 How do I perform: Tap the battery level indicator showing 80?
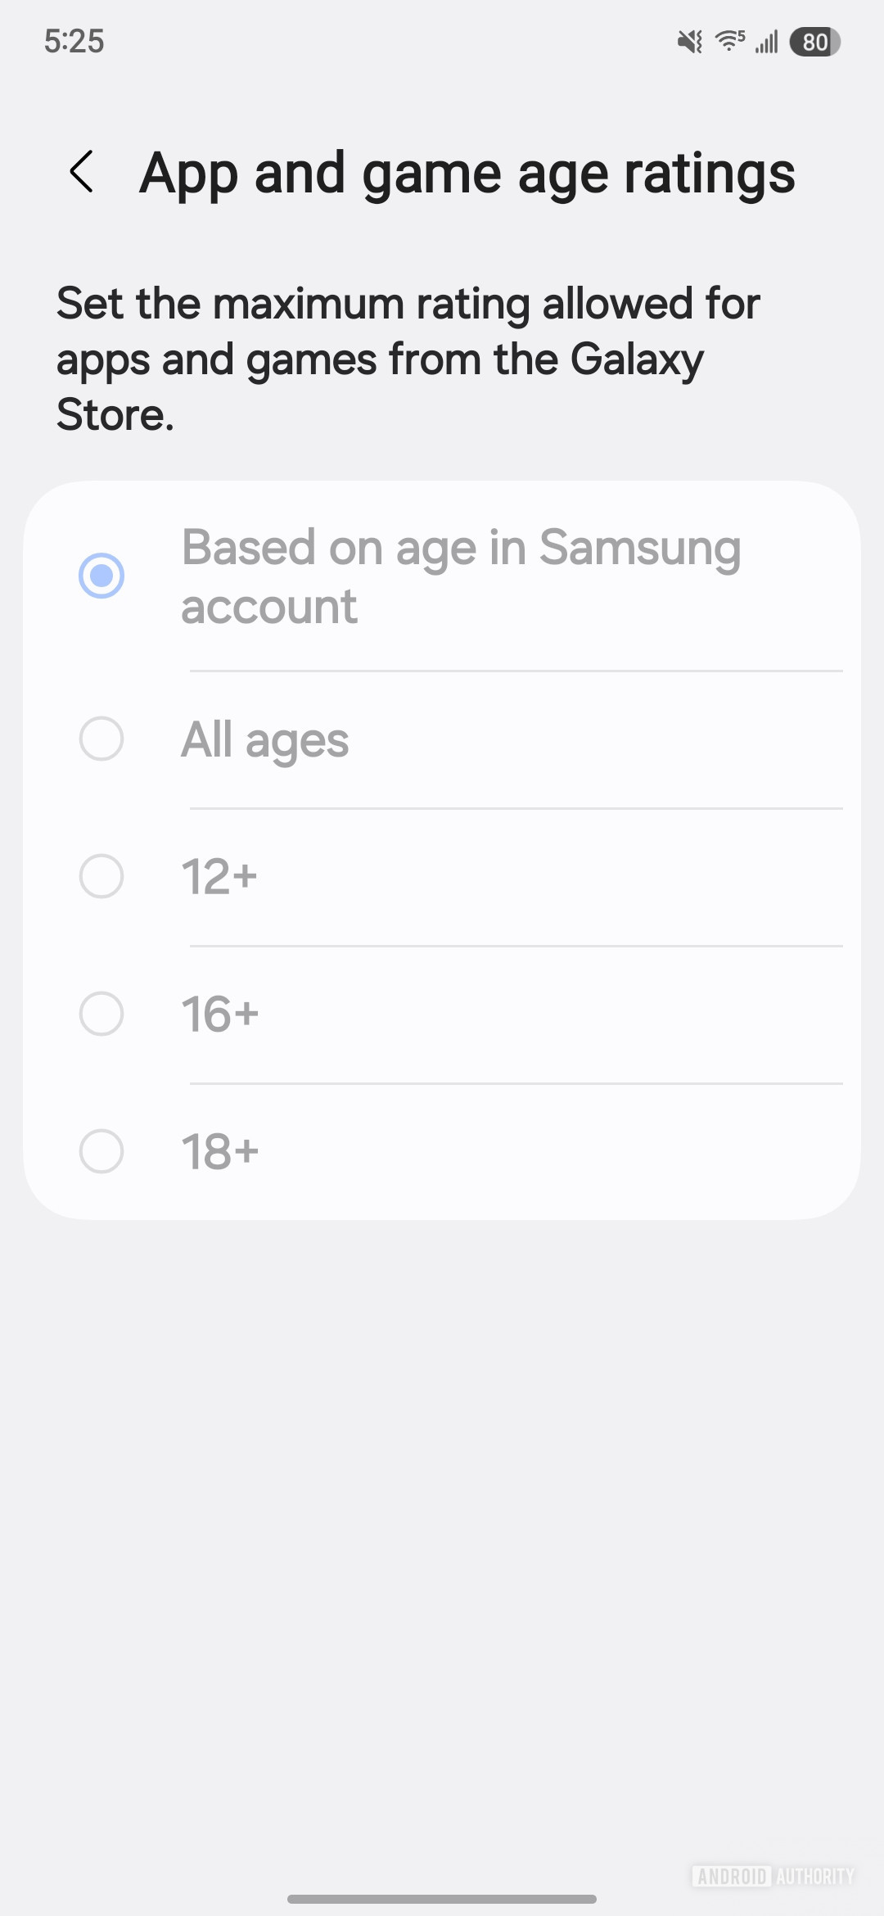click(x=814, y=42)
